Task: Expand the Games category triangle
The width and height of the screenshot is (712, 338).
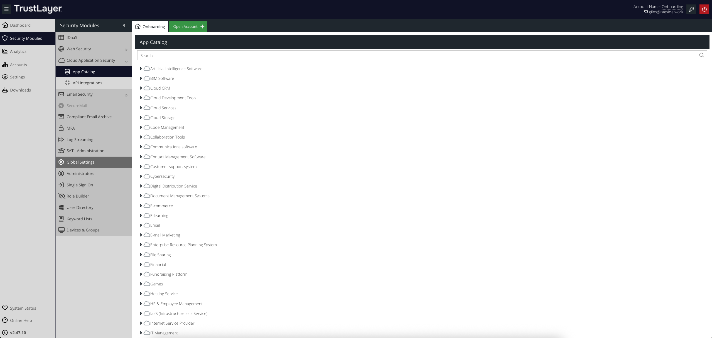Action: (141, 284)
